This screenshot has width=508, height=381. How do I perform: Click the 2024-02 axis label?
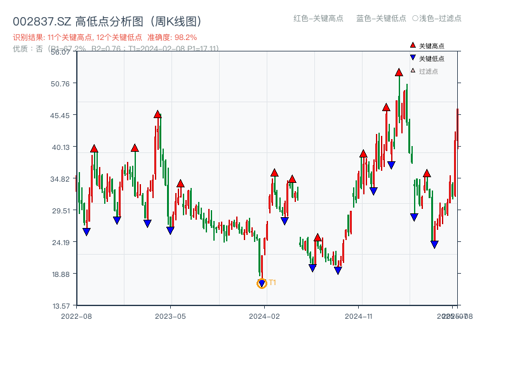click(x=264, y=316)
